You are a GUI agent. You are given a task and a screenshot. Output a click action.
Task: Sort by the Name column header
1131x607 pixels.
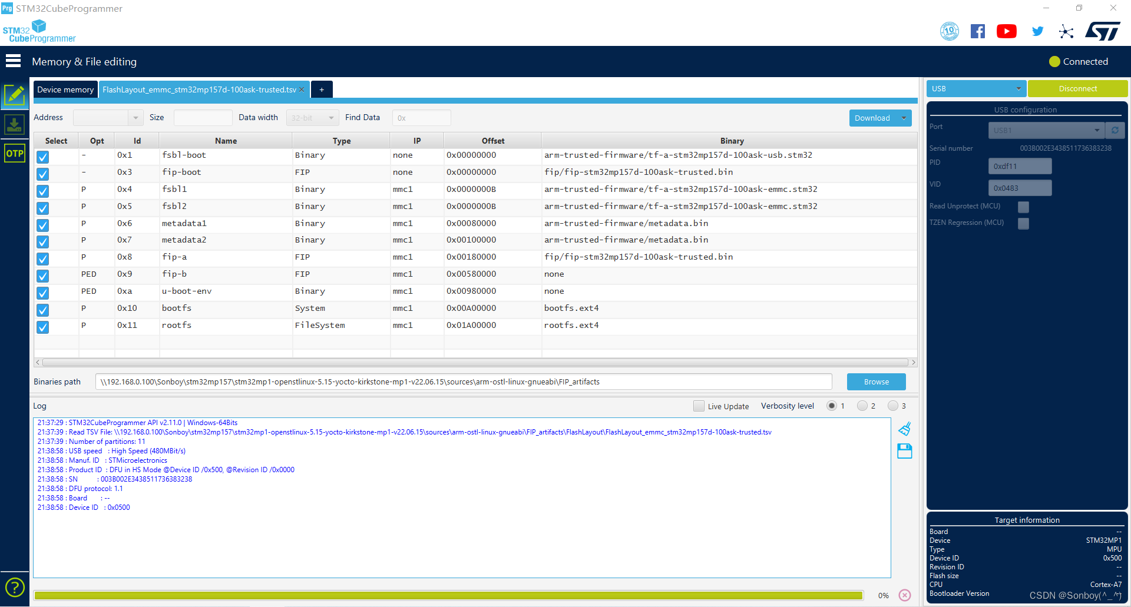point(226,141)
